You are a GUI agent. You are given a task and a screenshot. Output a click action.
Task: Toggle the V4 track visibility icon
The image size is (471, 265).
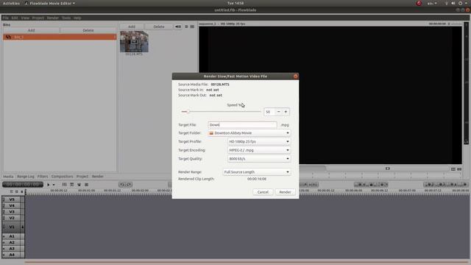coord(4,205)
